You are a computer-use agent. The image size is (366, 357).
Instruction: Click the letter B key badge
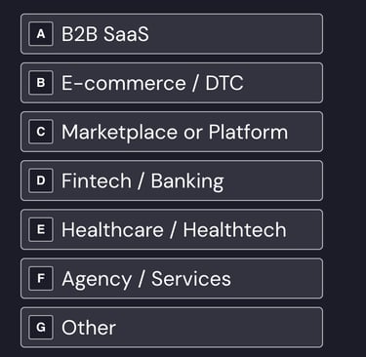pyautogui.click(x=41, y=83)
